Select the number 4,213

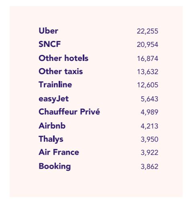[149, 126]
